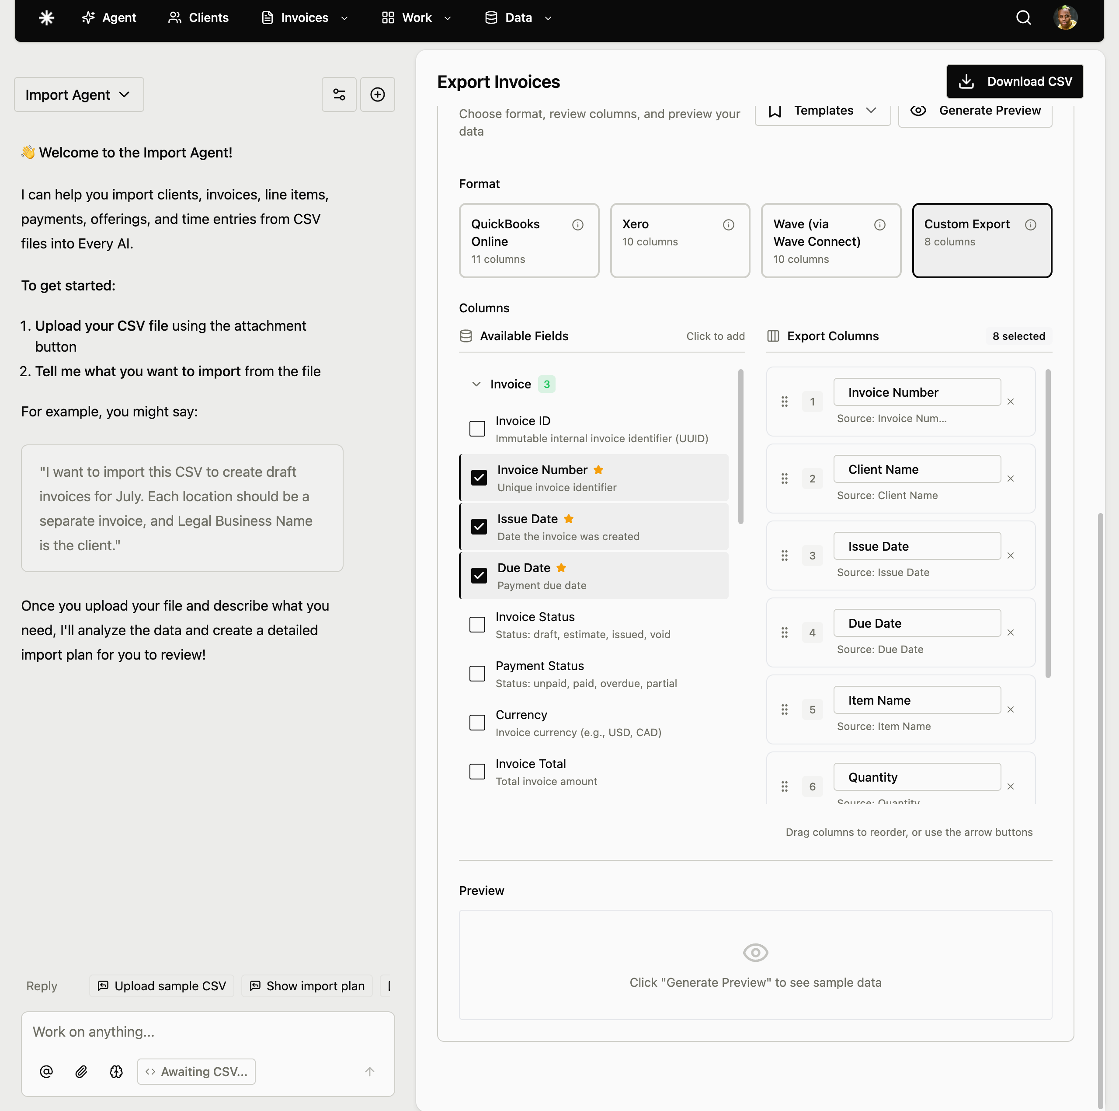Click the Show import plan button
The height and width of the screenshot is (1111, 1119).
[x=306, y=986]
